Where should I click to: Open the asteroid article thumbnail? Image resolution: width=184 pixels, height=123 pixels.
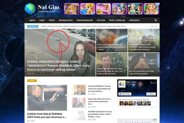tap(112, 40)
